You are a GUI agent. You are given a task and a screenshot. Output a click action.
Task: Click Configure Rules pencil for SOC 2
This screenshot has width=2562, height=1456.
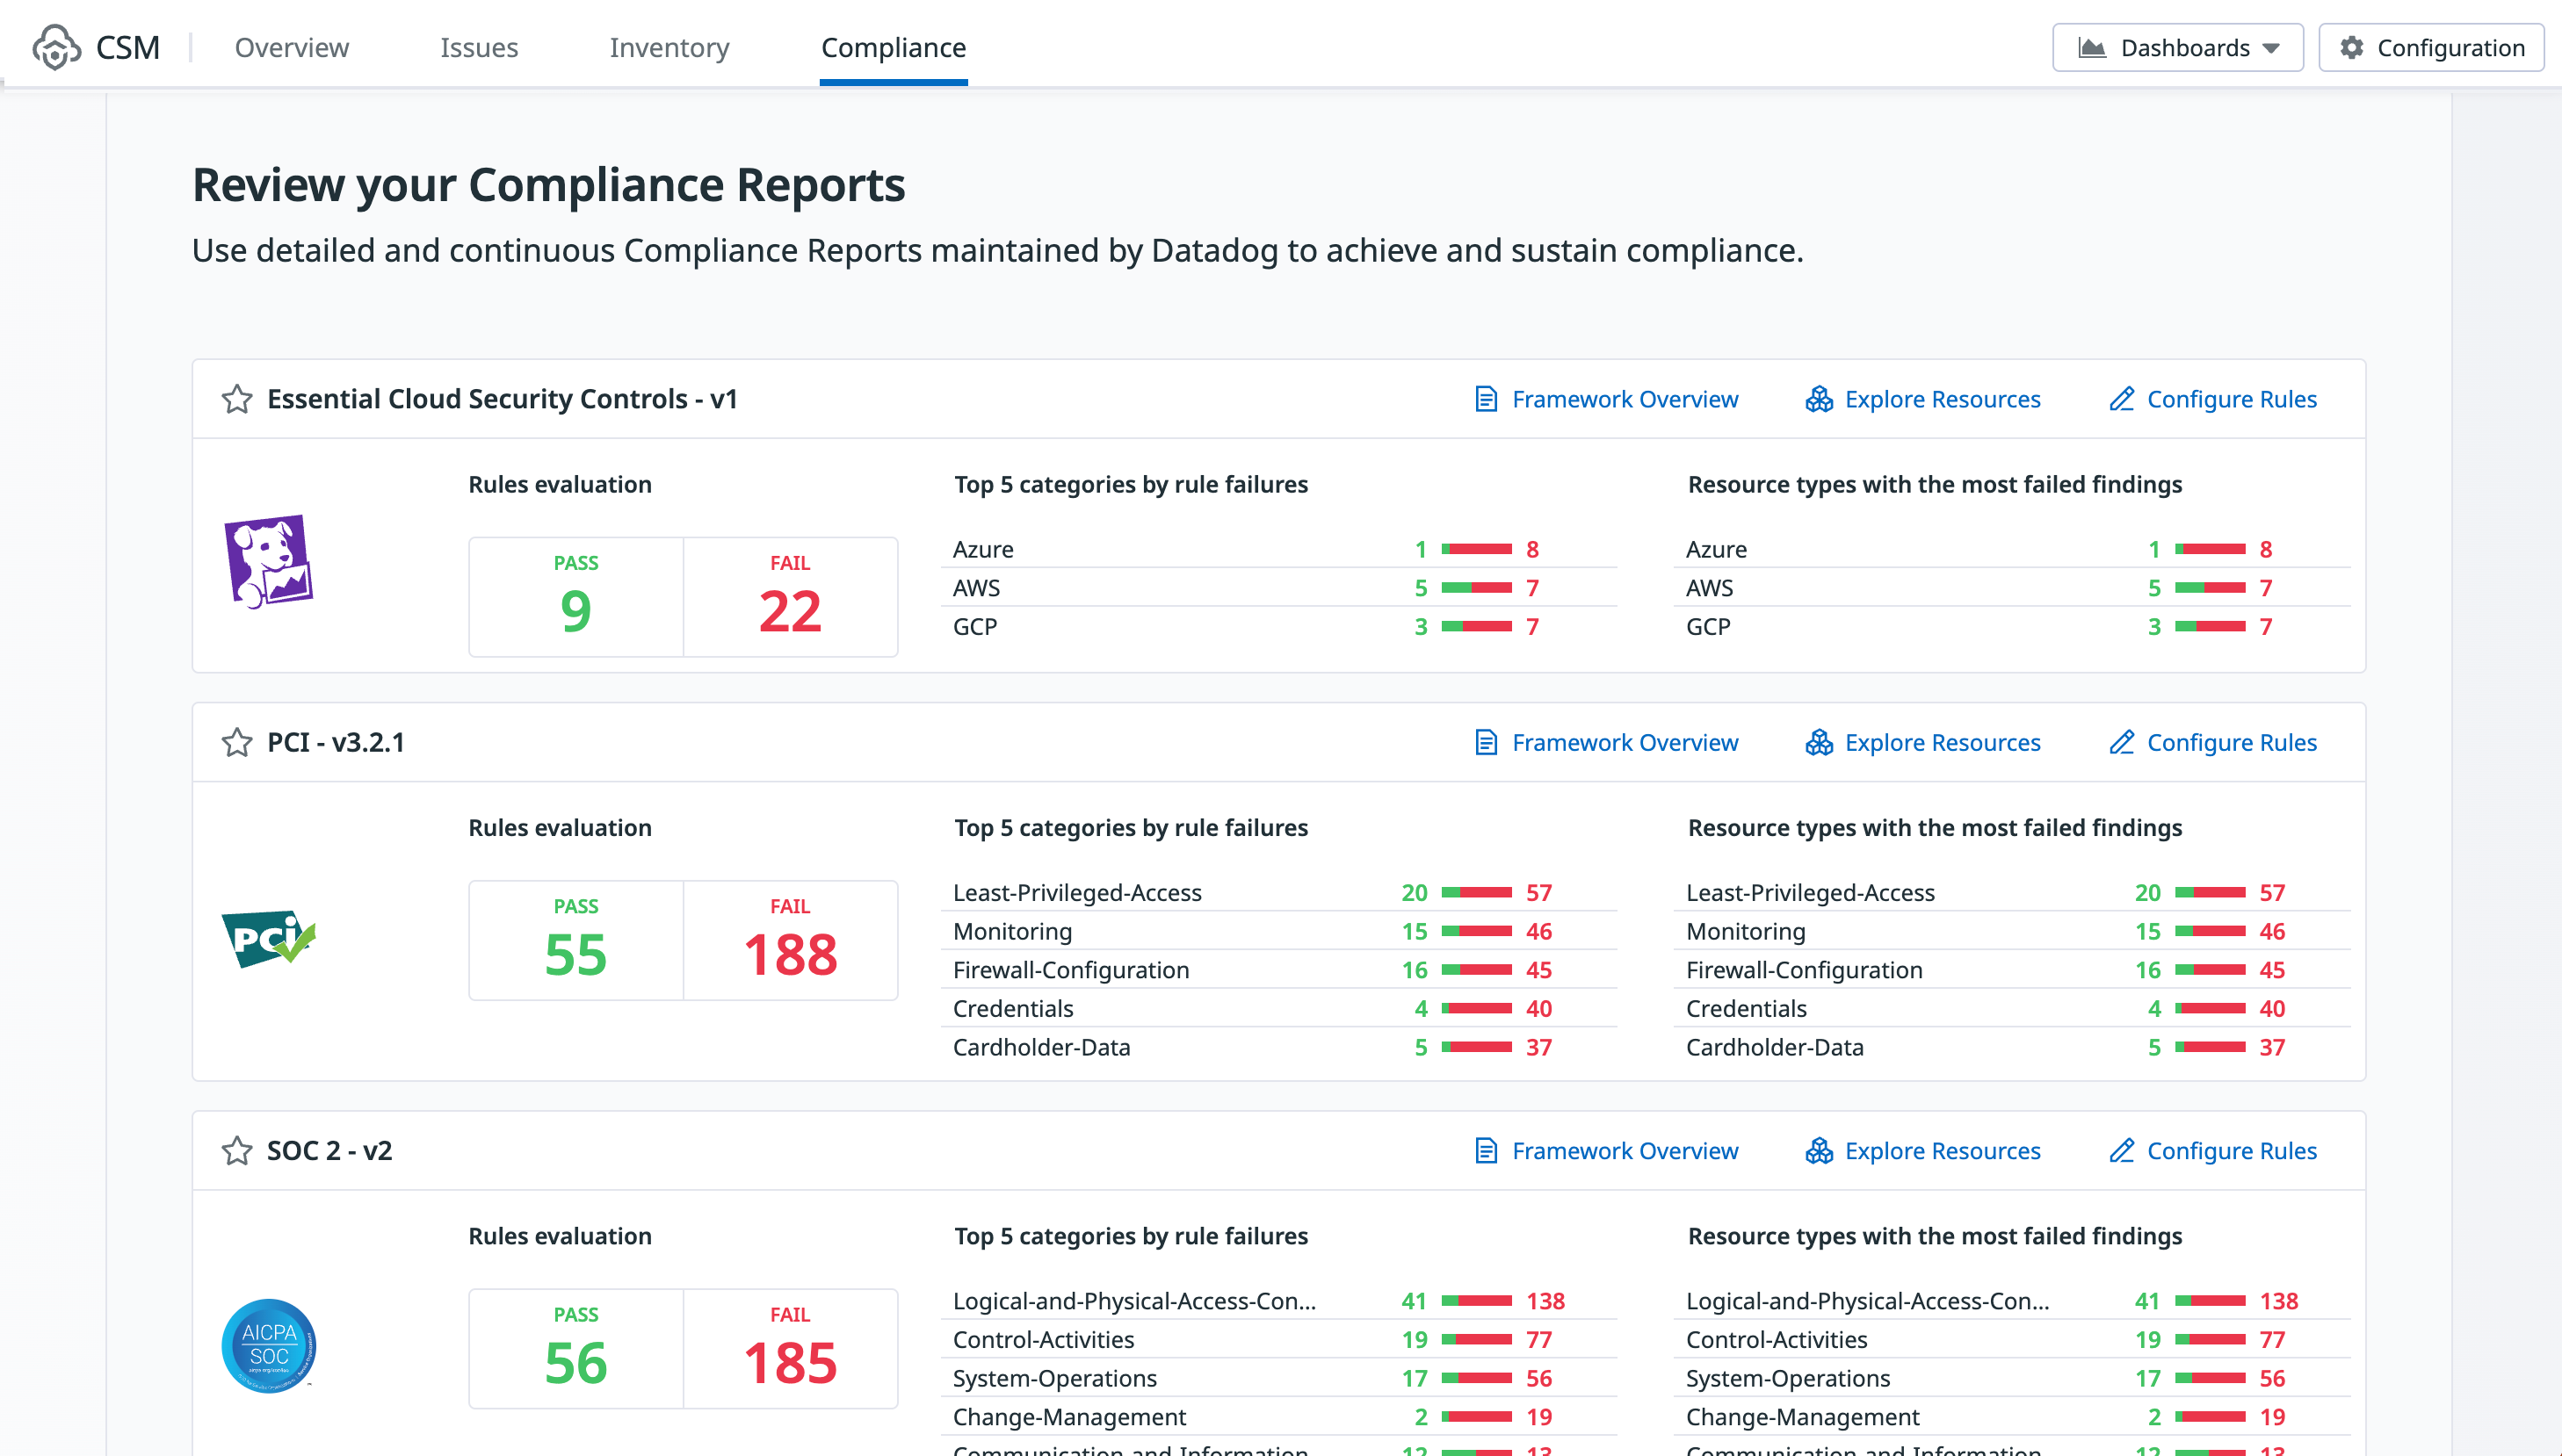click(x=2121, y=1150)
